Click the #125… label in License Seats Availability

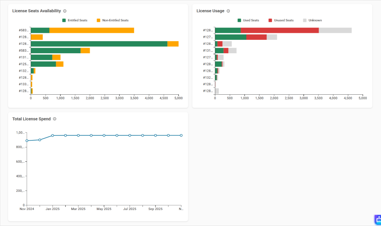point(24,64)
